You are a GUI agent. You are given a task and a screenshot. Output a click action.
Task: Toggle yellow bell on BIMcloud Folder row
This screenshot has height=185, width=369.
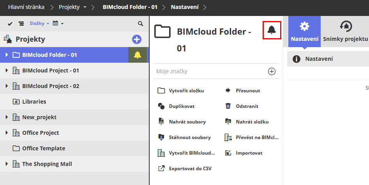tap(138, 55)
